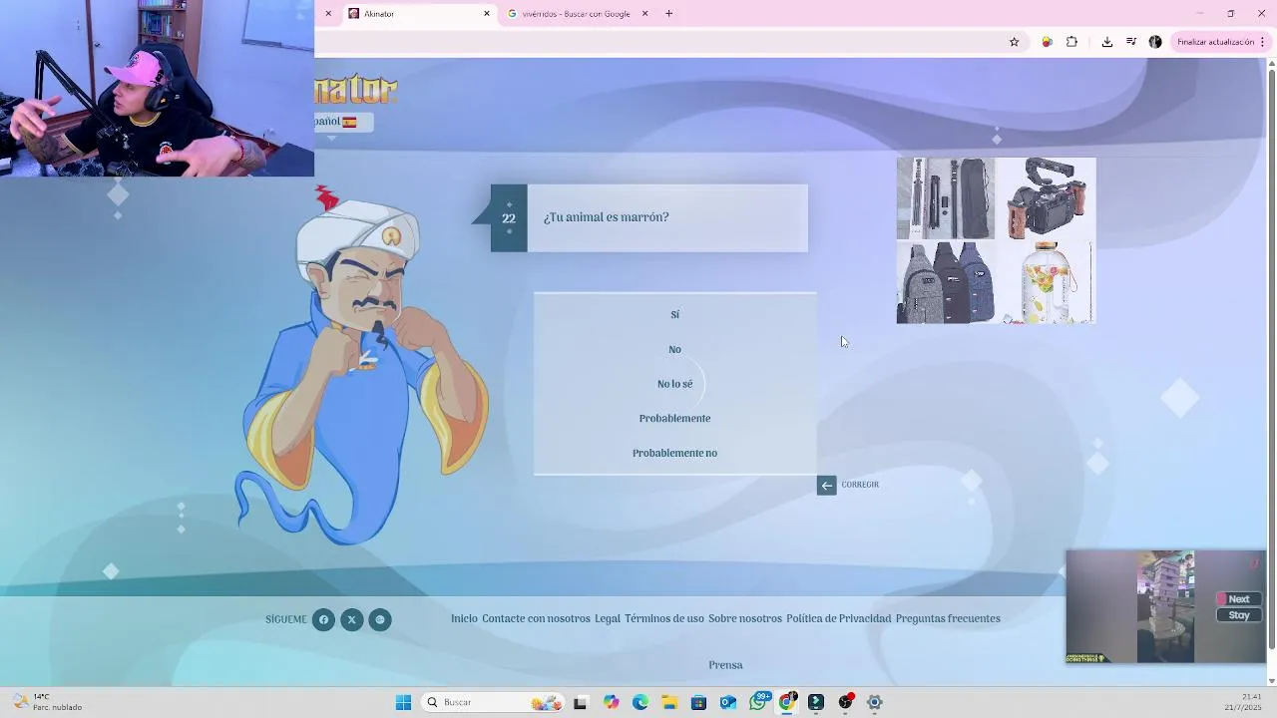Open Contacte con nosotros link

536,618
